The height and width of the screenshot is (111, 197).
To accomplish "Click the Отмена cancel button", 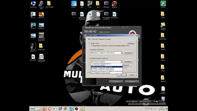I will tap(132, 75).
